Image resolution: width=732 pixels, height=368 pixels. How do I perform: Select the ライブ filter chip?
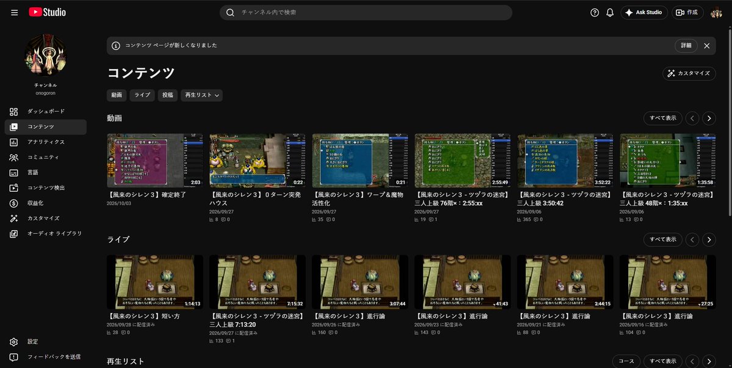pyautogui.click(x=142, y=95)
